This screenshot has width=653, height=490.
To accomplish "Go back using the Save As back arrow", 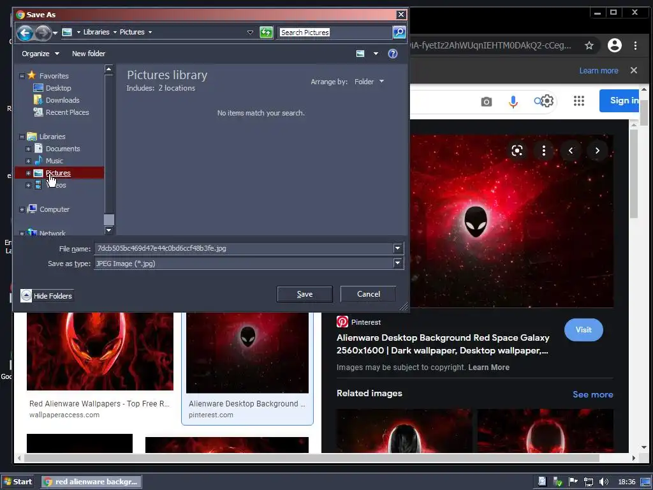I will tap(25, 33).
